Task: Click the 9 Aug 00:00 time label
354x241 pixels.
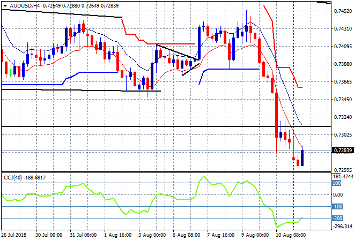Action: [255, 235]
